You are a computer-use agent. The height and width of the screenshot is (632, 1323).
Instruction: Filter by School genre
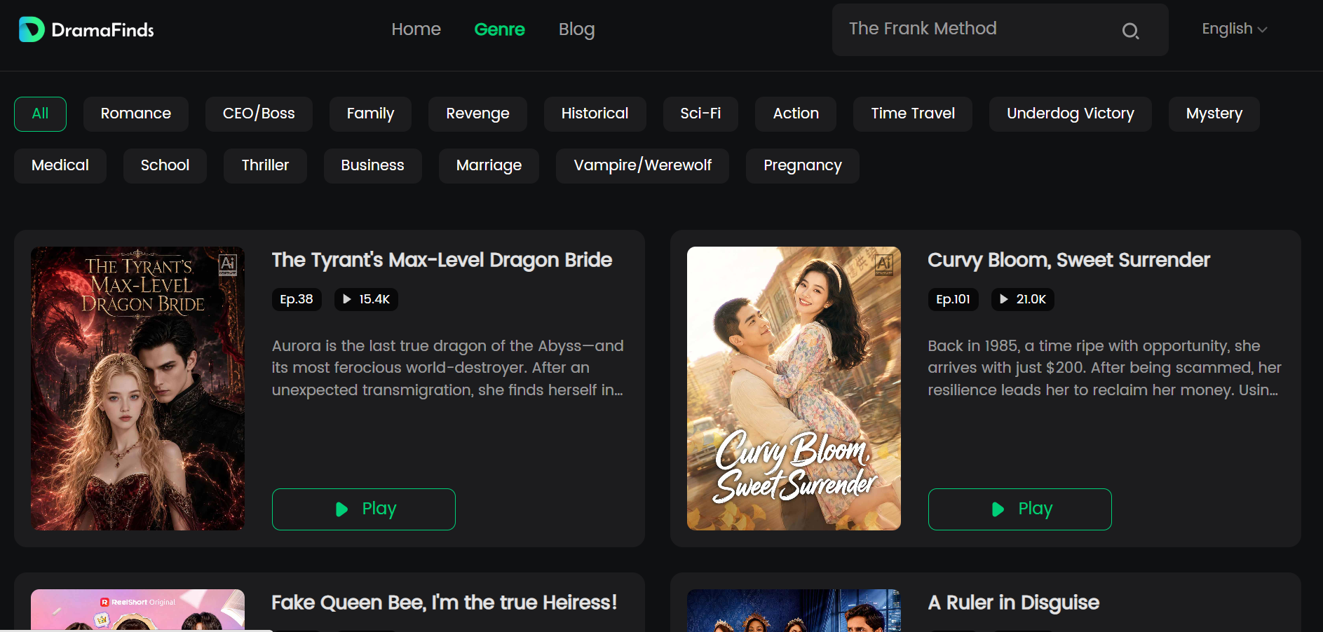coord(165,166)
